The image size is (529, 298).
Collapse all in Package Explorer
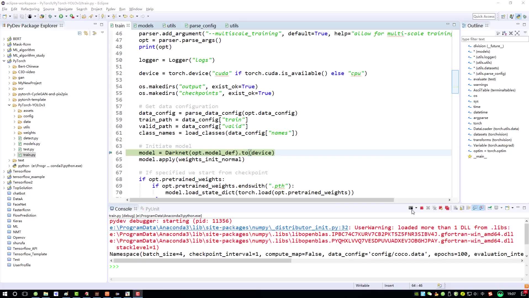(80, 33)
